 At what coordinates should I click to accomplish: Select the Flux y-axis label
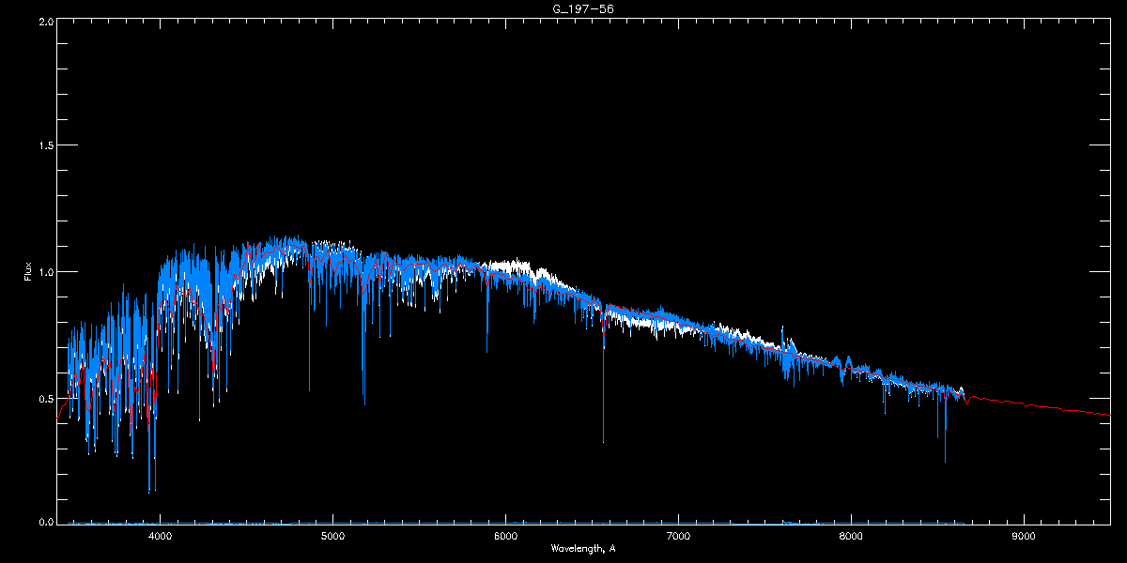tap(28, 271)
